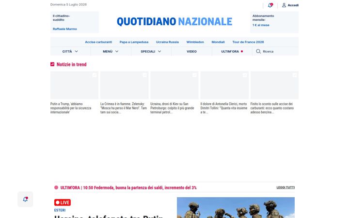This screenshot has width=349, height=218.
Task: Open the Crimea in fiamme article thumbnail
Action: [x=124, y=85]
